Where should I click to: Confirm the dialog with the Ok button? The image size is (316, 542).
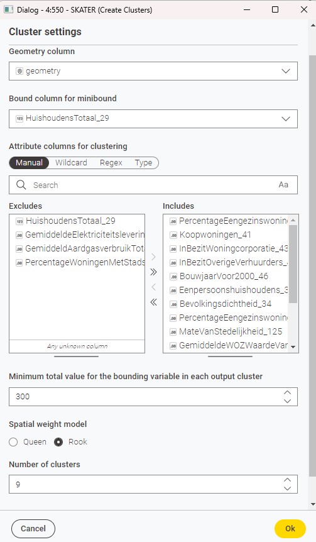pyautogui.click(x=290, y=528)
